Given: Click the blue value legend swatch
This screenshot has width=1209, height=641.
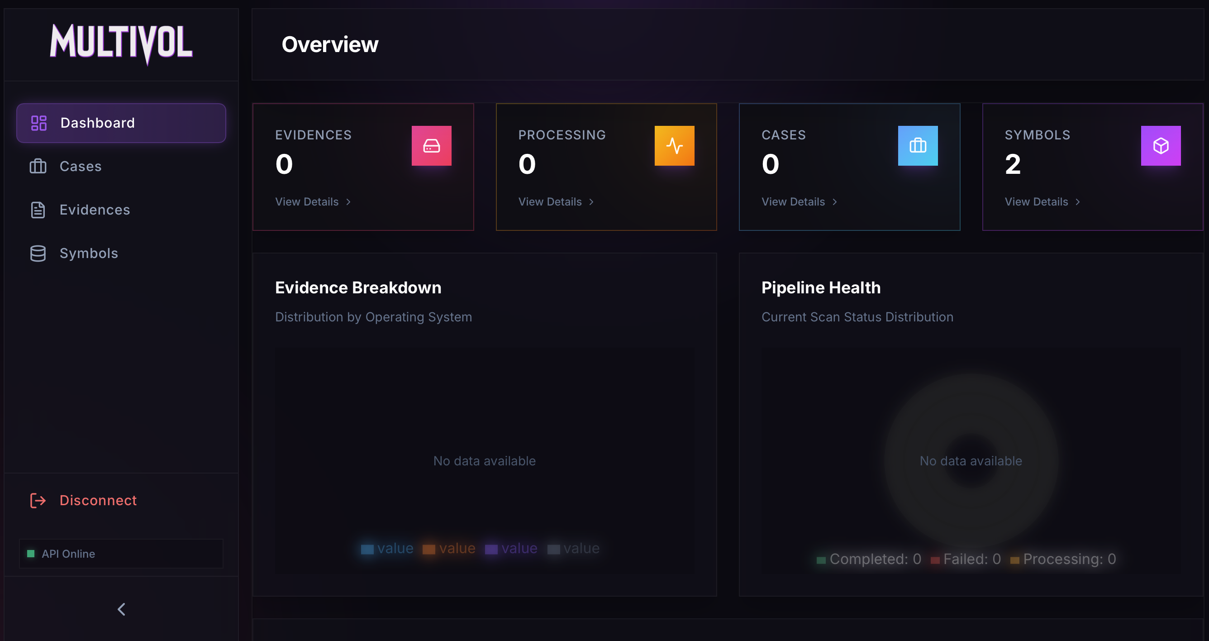Looking at the screenshot, I should pyautogui.click(x=367, y=549).
